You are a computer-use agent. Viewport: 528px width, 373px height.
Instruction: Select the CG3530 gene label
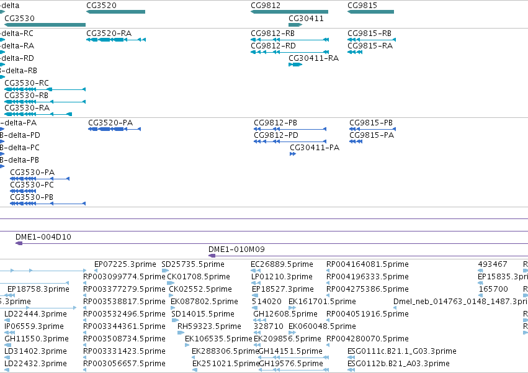click(19, 18)
